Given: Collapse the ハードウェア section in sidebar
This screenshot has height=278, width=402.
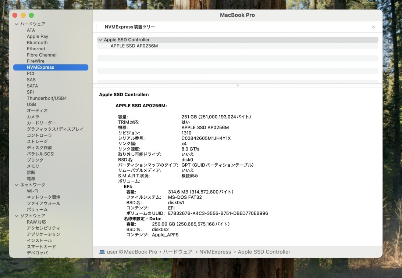Looking at the screenshot, I should [17, 24].
